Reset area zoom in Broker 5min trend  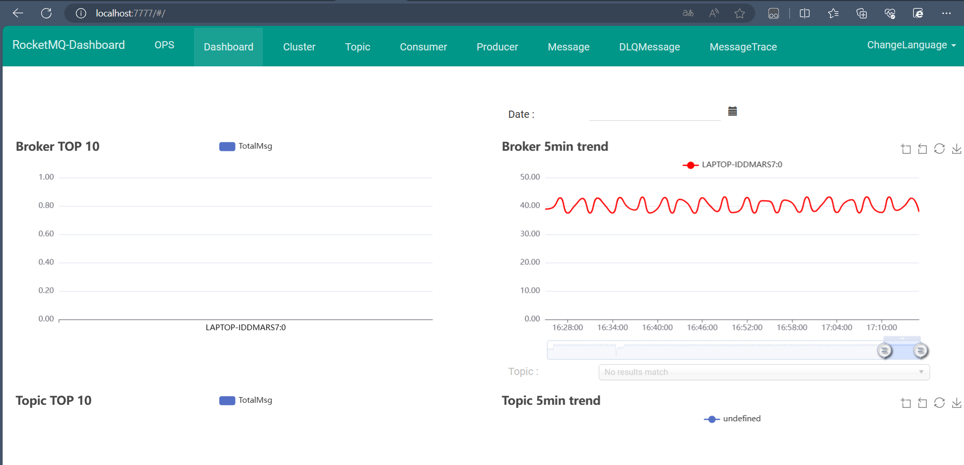tap(922, 149)
